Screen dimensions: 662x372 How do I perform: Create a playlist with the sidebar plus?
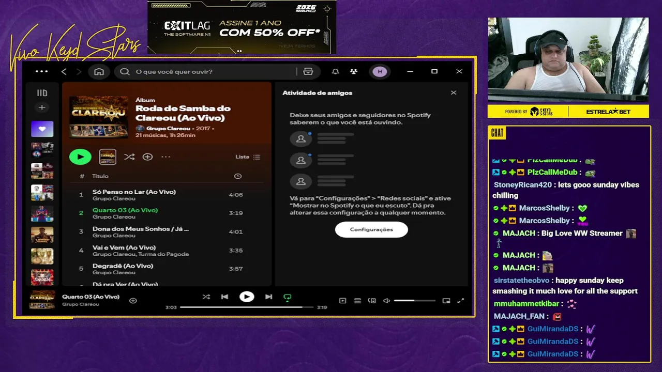42,107
